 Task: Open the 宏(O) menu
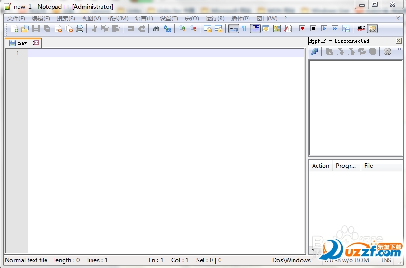(192, 19)
